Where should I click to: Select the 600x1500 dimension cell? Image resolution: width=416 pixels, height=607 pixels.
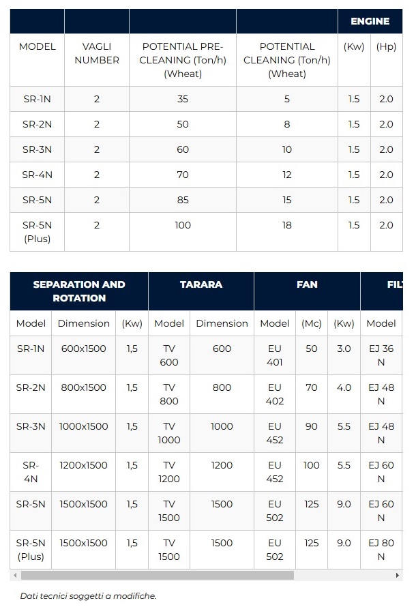[x=84, y=349]
